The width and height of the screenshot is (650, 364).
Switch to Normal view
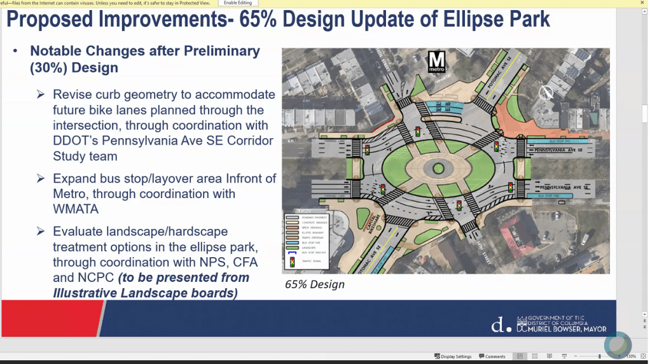(x=520, y=356)
